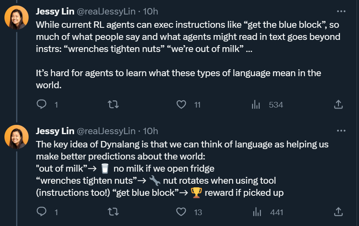The width and height of the screenshot is (359, 226).
Task: Reply to the first tweet about RL agents
Action: 42,104
